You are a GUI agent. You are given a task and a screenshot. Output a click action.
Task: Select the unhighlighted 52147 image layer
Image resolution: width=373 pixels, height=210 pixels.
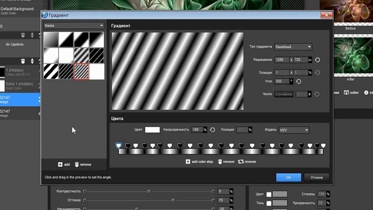[20, 113]
